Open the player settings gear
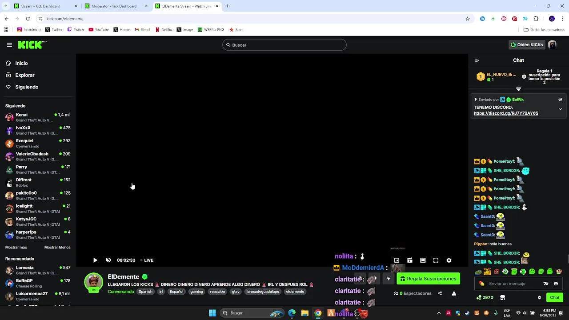Screen dimensions: 569x320 (x=449, y=260)
